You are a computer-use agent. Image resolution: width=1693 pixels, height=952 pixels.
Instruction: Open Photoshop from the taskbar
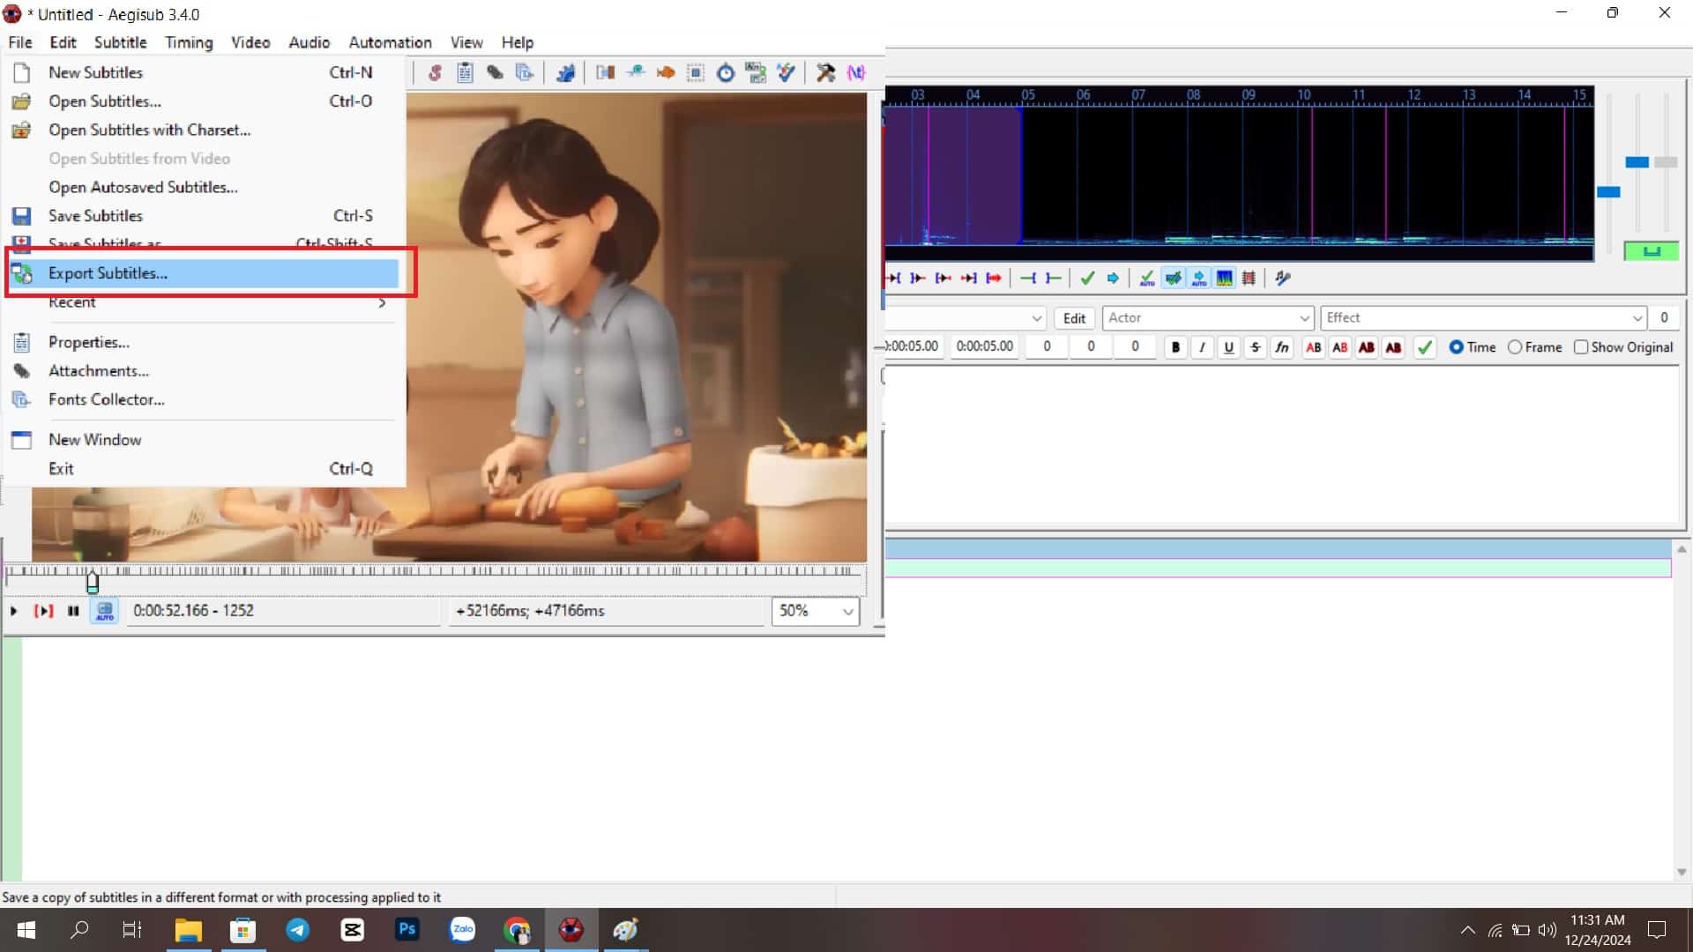(x=407, y=929)
